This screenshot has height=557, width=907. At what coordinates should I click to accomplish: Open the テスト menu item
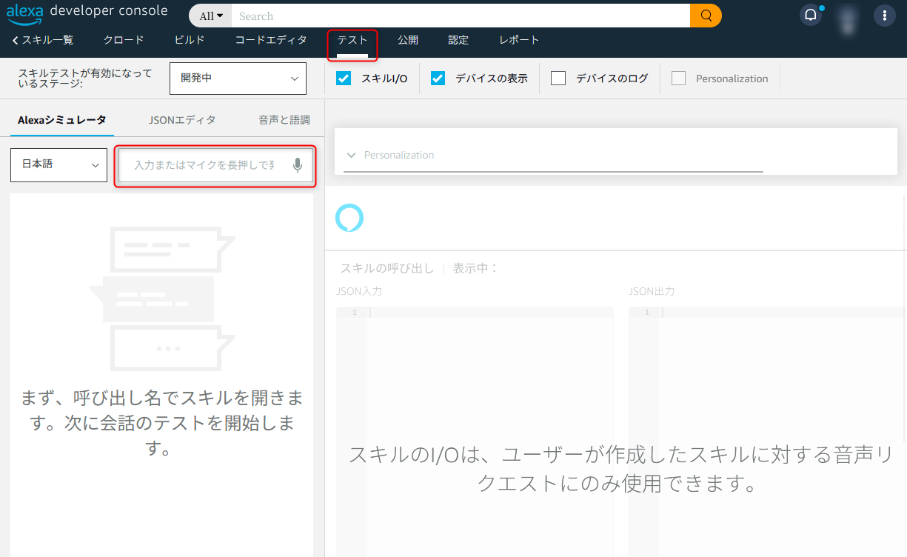352,40
